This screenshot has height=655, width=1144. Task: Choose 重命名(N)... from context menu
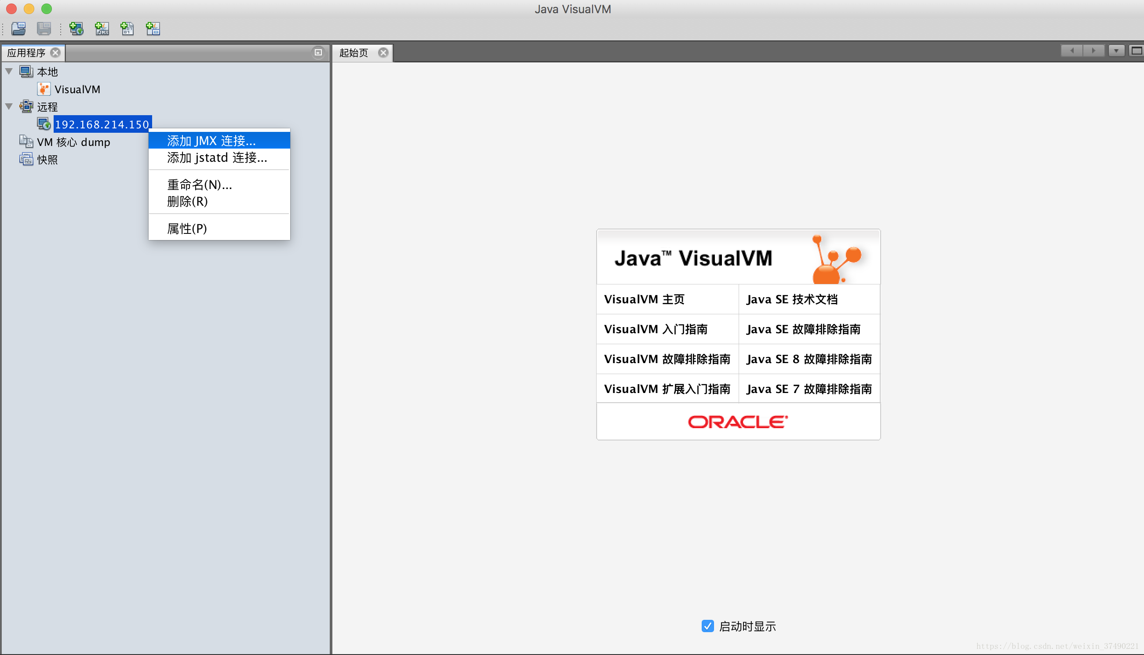(219, 185)
